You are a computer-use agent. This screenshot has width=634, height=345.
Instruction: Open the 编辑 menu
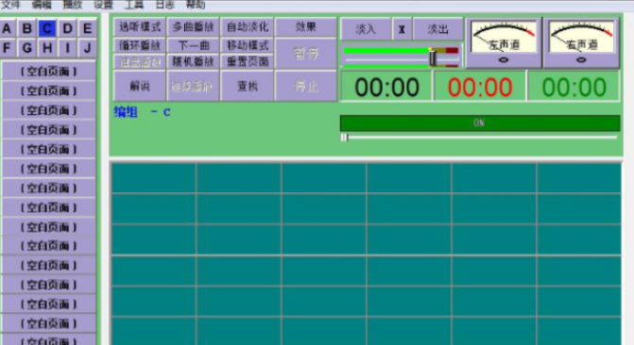[42, 5]
